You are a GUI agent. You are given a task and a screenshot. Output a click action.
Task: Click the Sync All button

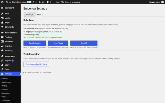84,43
